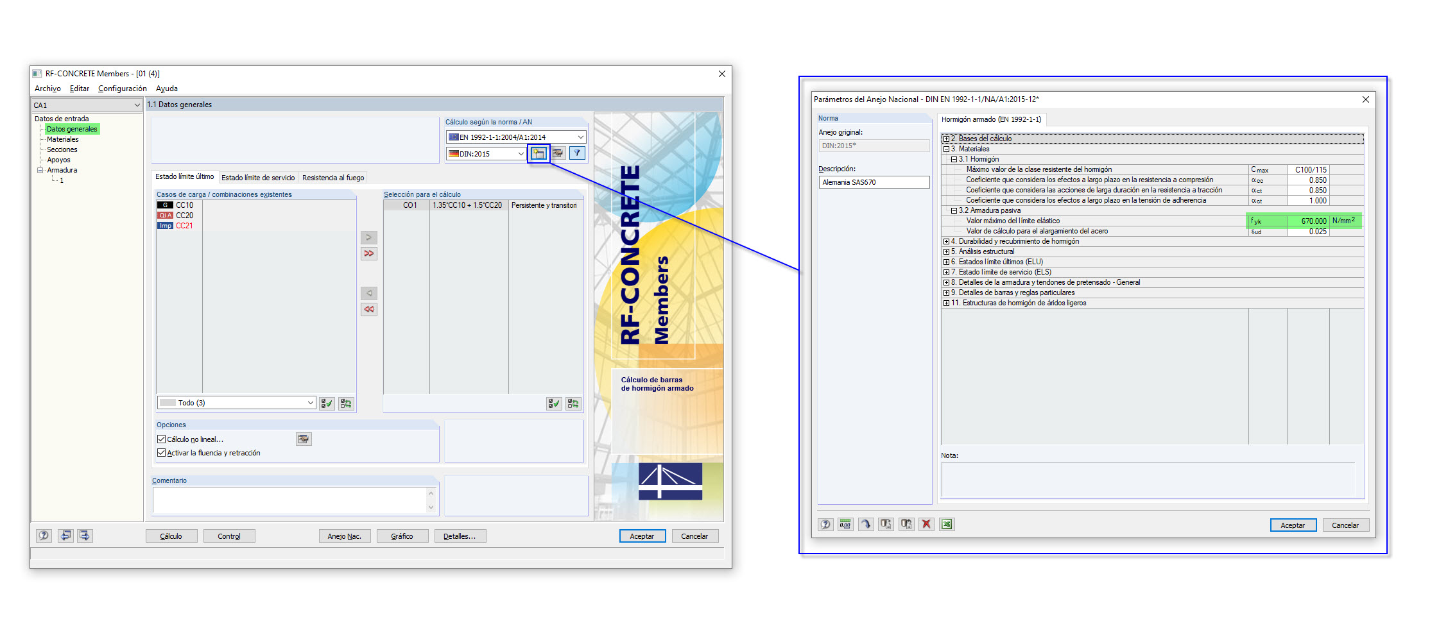The height and width of the screenshot is (644, 1448).
Task: Select all existing load cases checkmark icon
Action: point(327,403)
